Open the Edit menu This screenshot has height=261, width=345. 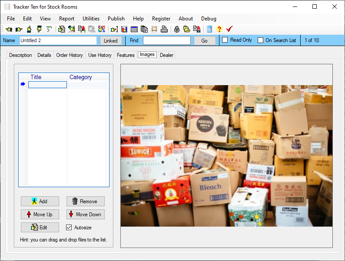(27, 19)
